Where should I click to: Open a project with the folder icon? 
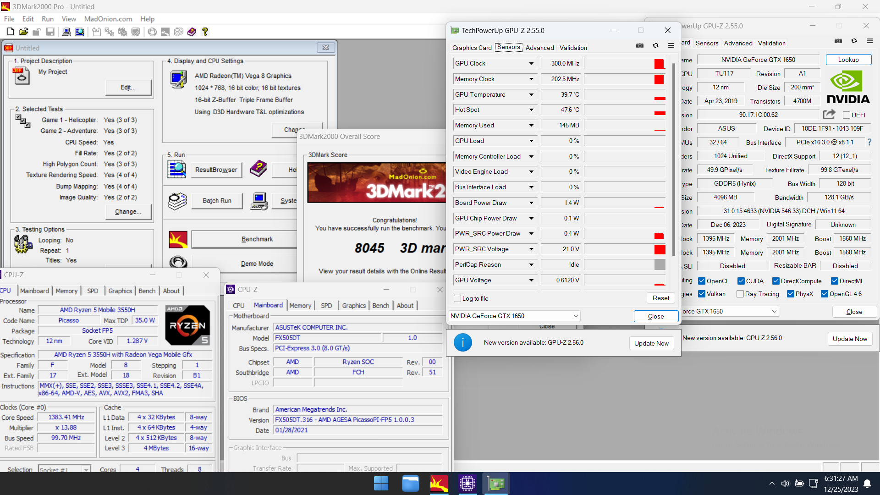(x=23, y=32)
